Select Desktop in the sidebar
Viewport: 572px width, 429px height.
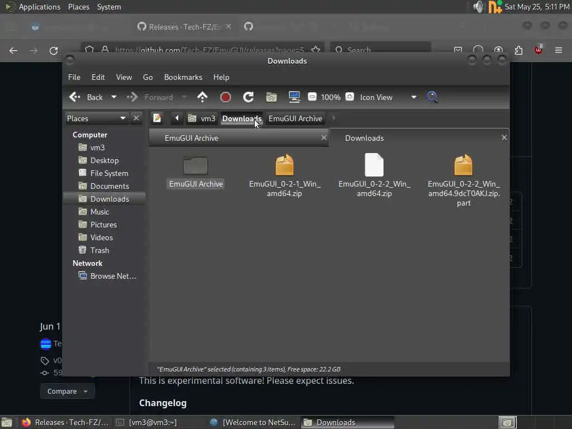(x=104, y=160)
